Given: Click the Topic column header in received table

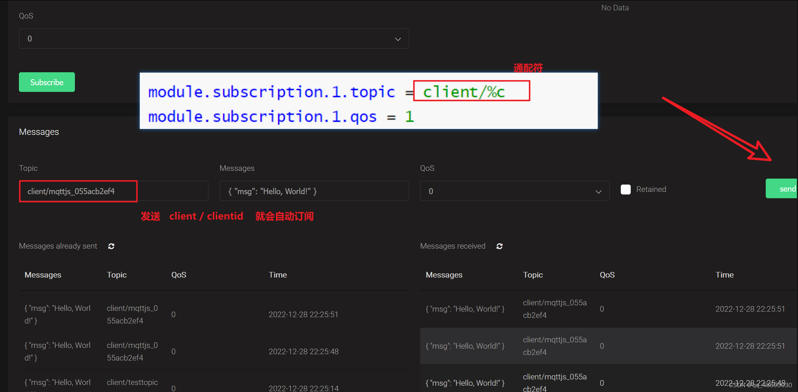Looking at the screenshot, I should [533, 275].
